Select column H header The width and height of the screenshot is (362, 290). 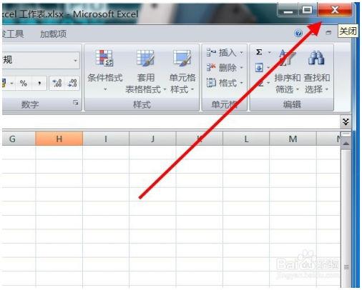click(59, 139)
